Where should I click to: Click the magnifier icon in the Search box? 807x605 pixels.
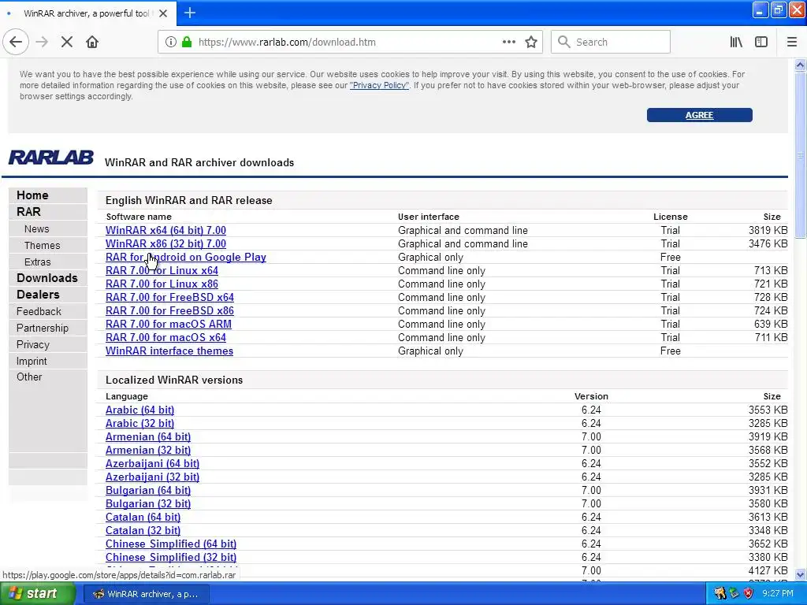click(x=564, y=42)
